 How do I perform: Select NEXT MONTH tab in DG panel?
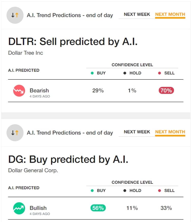click(170, 132)
